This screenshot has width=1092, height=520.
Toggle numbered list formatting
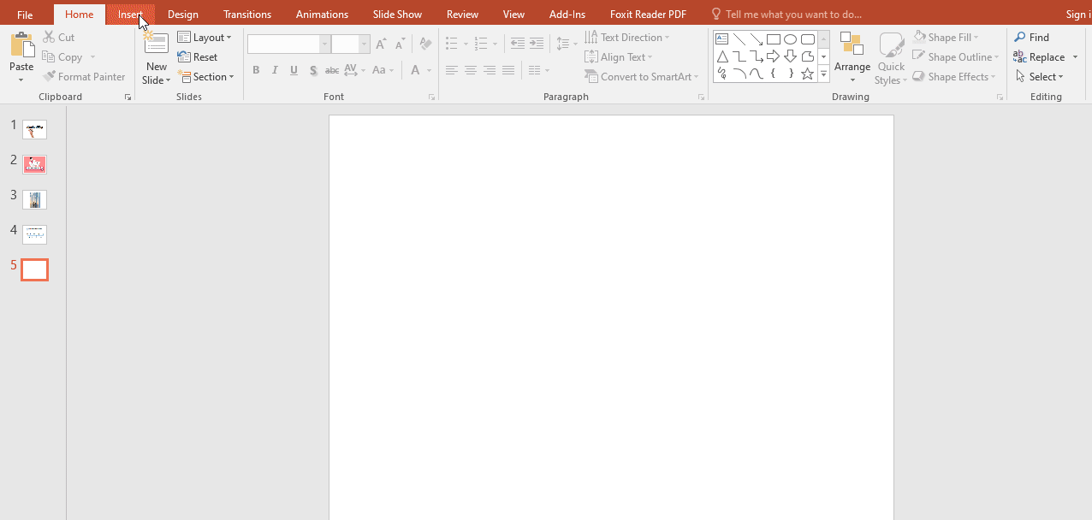pos(481,43)
